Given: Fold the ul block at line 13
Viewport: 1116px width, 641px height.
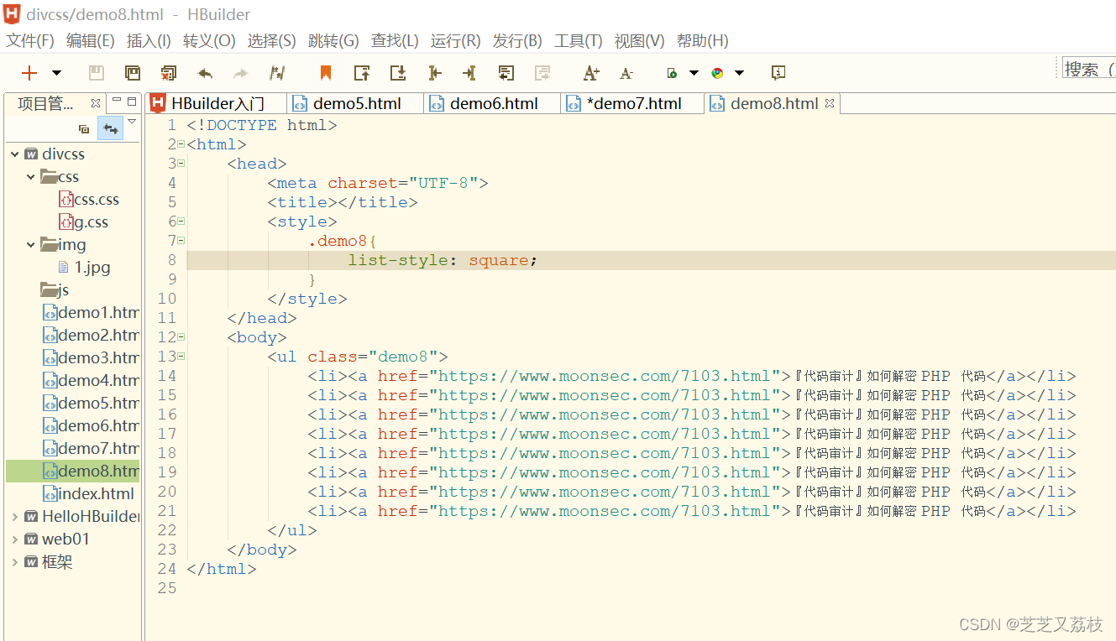Looking at the screenshot, I should tap(181, 357).
